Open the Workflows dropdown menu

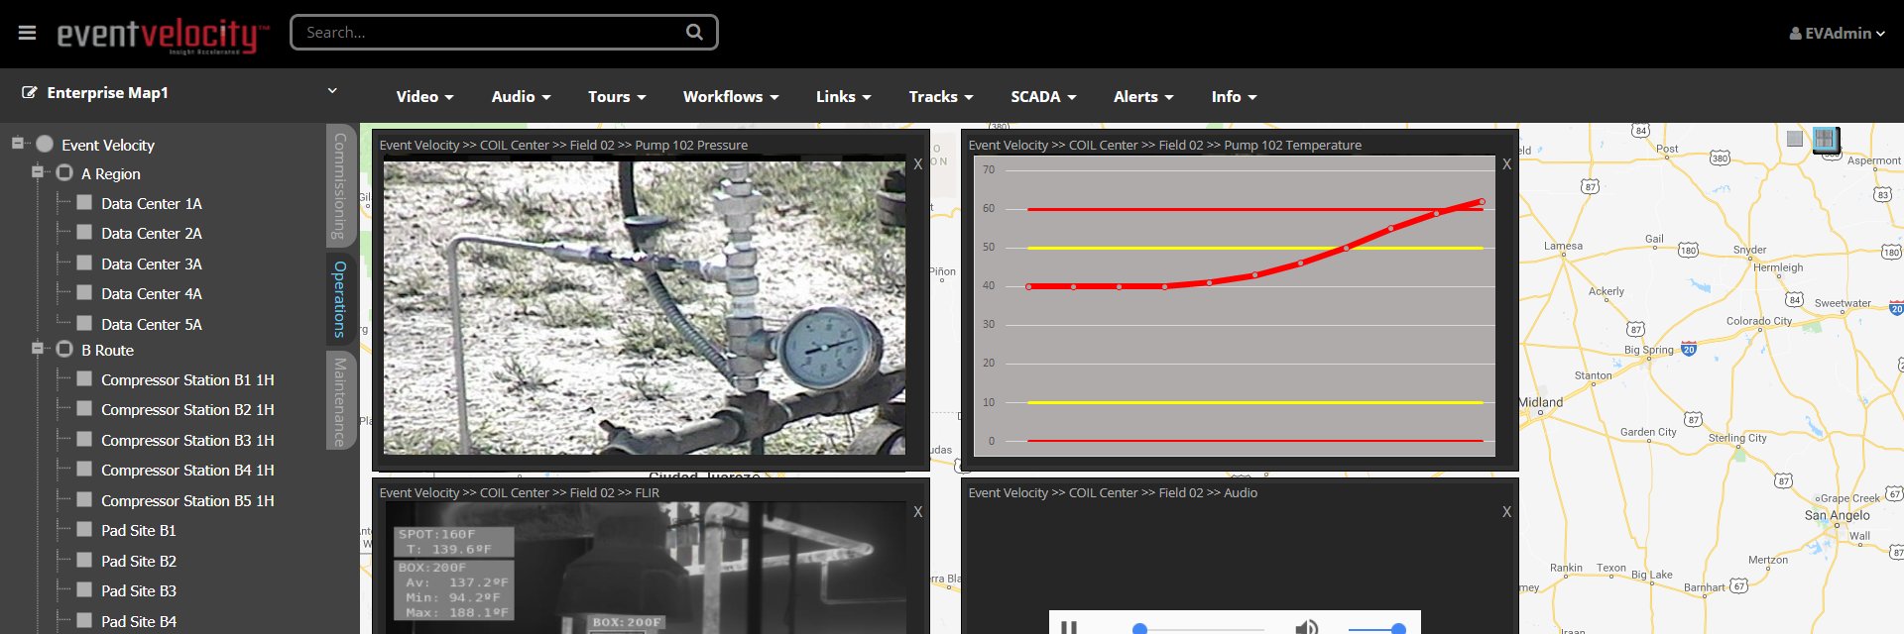pos(731,96)
